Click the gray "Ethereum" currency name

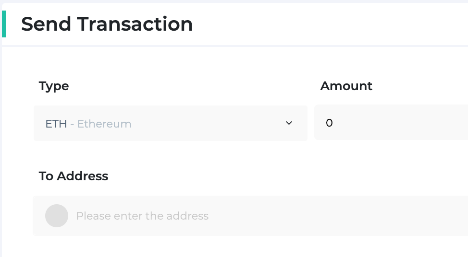[x=104, y=124]
